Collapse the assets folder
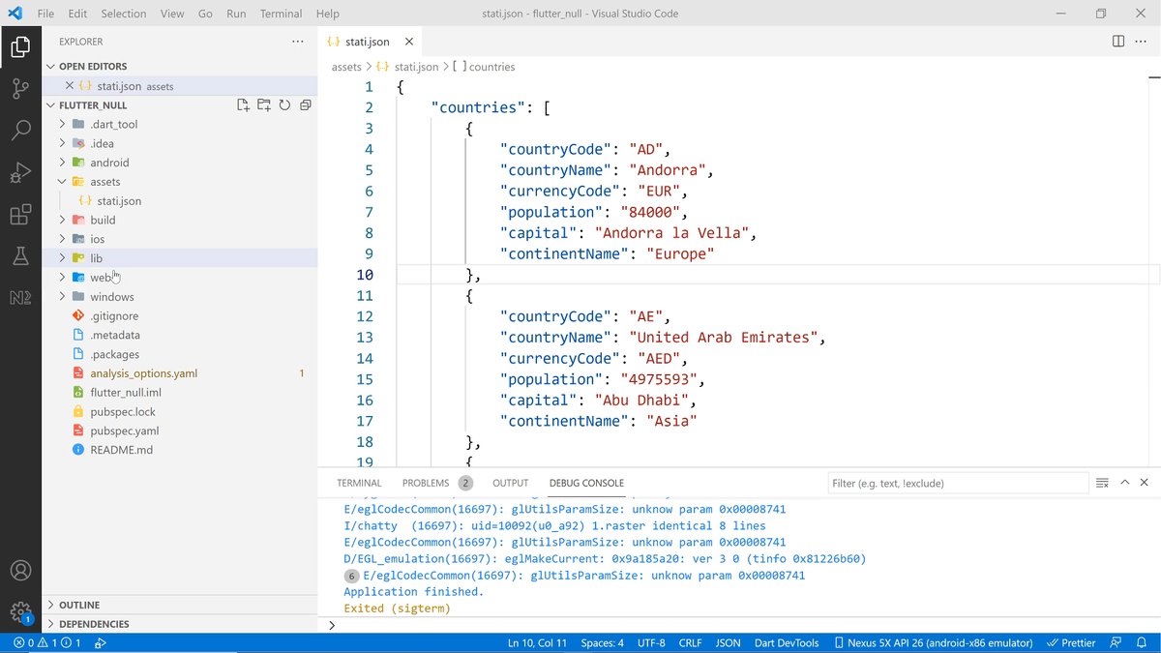Screen dimensions: 1161x653 point(104,182)
